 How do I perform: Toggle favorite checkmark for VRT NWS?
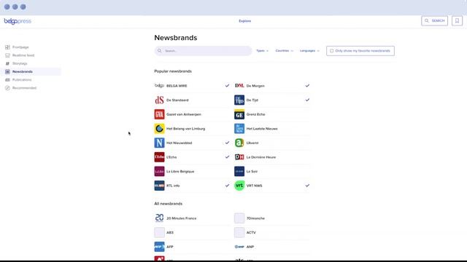coord(307,186)
